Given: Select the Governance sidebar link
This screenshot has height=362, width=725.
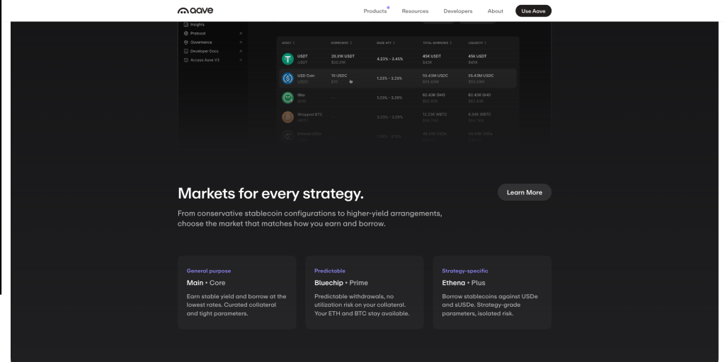Looking at the screenshot, I should point(201,42).
